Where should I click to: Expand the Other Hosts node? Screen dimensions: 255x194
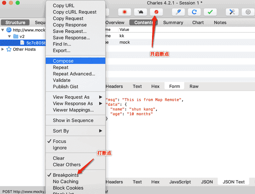3,49
